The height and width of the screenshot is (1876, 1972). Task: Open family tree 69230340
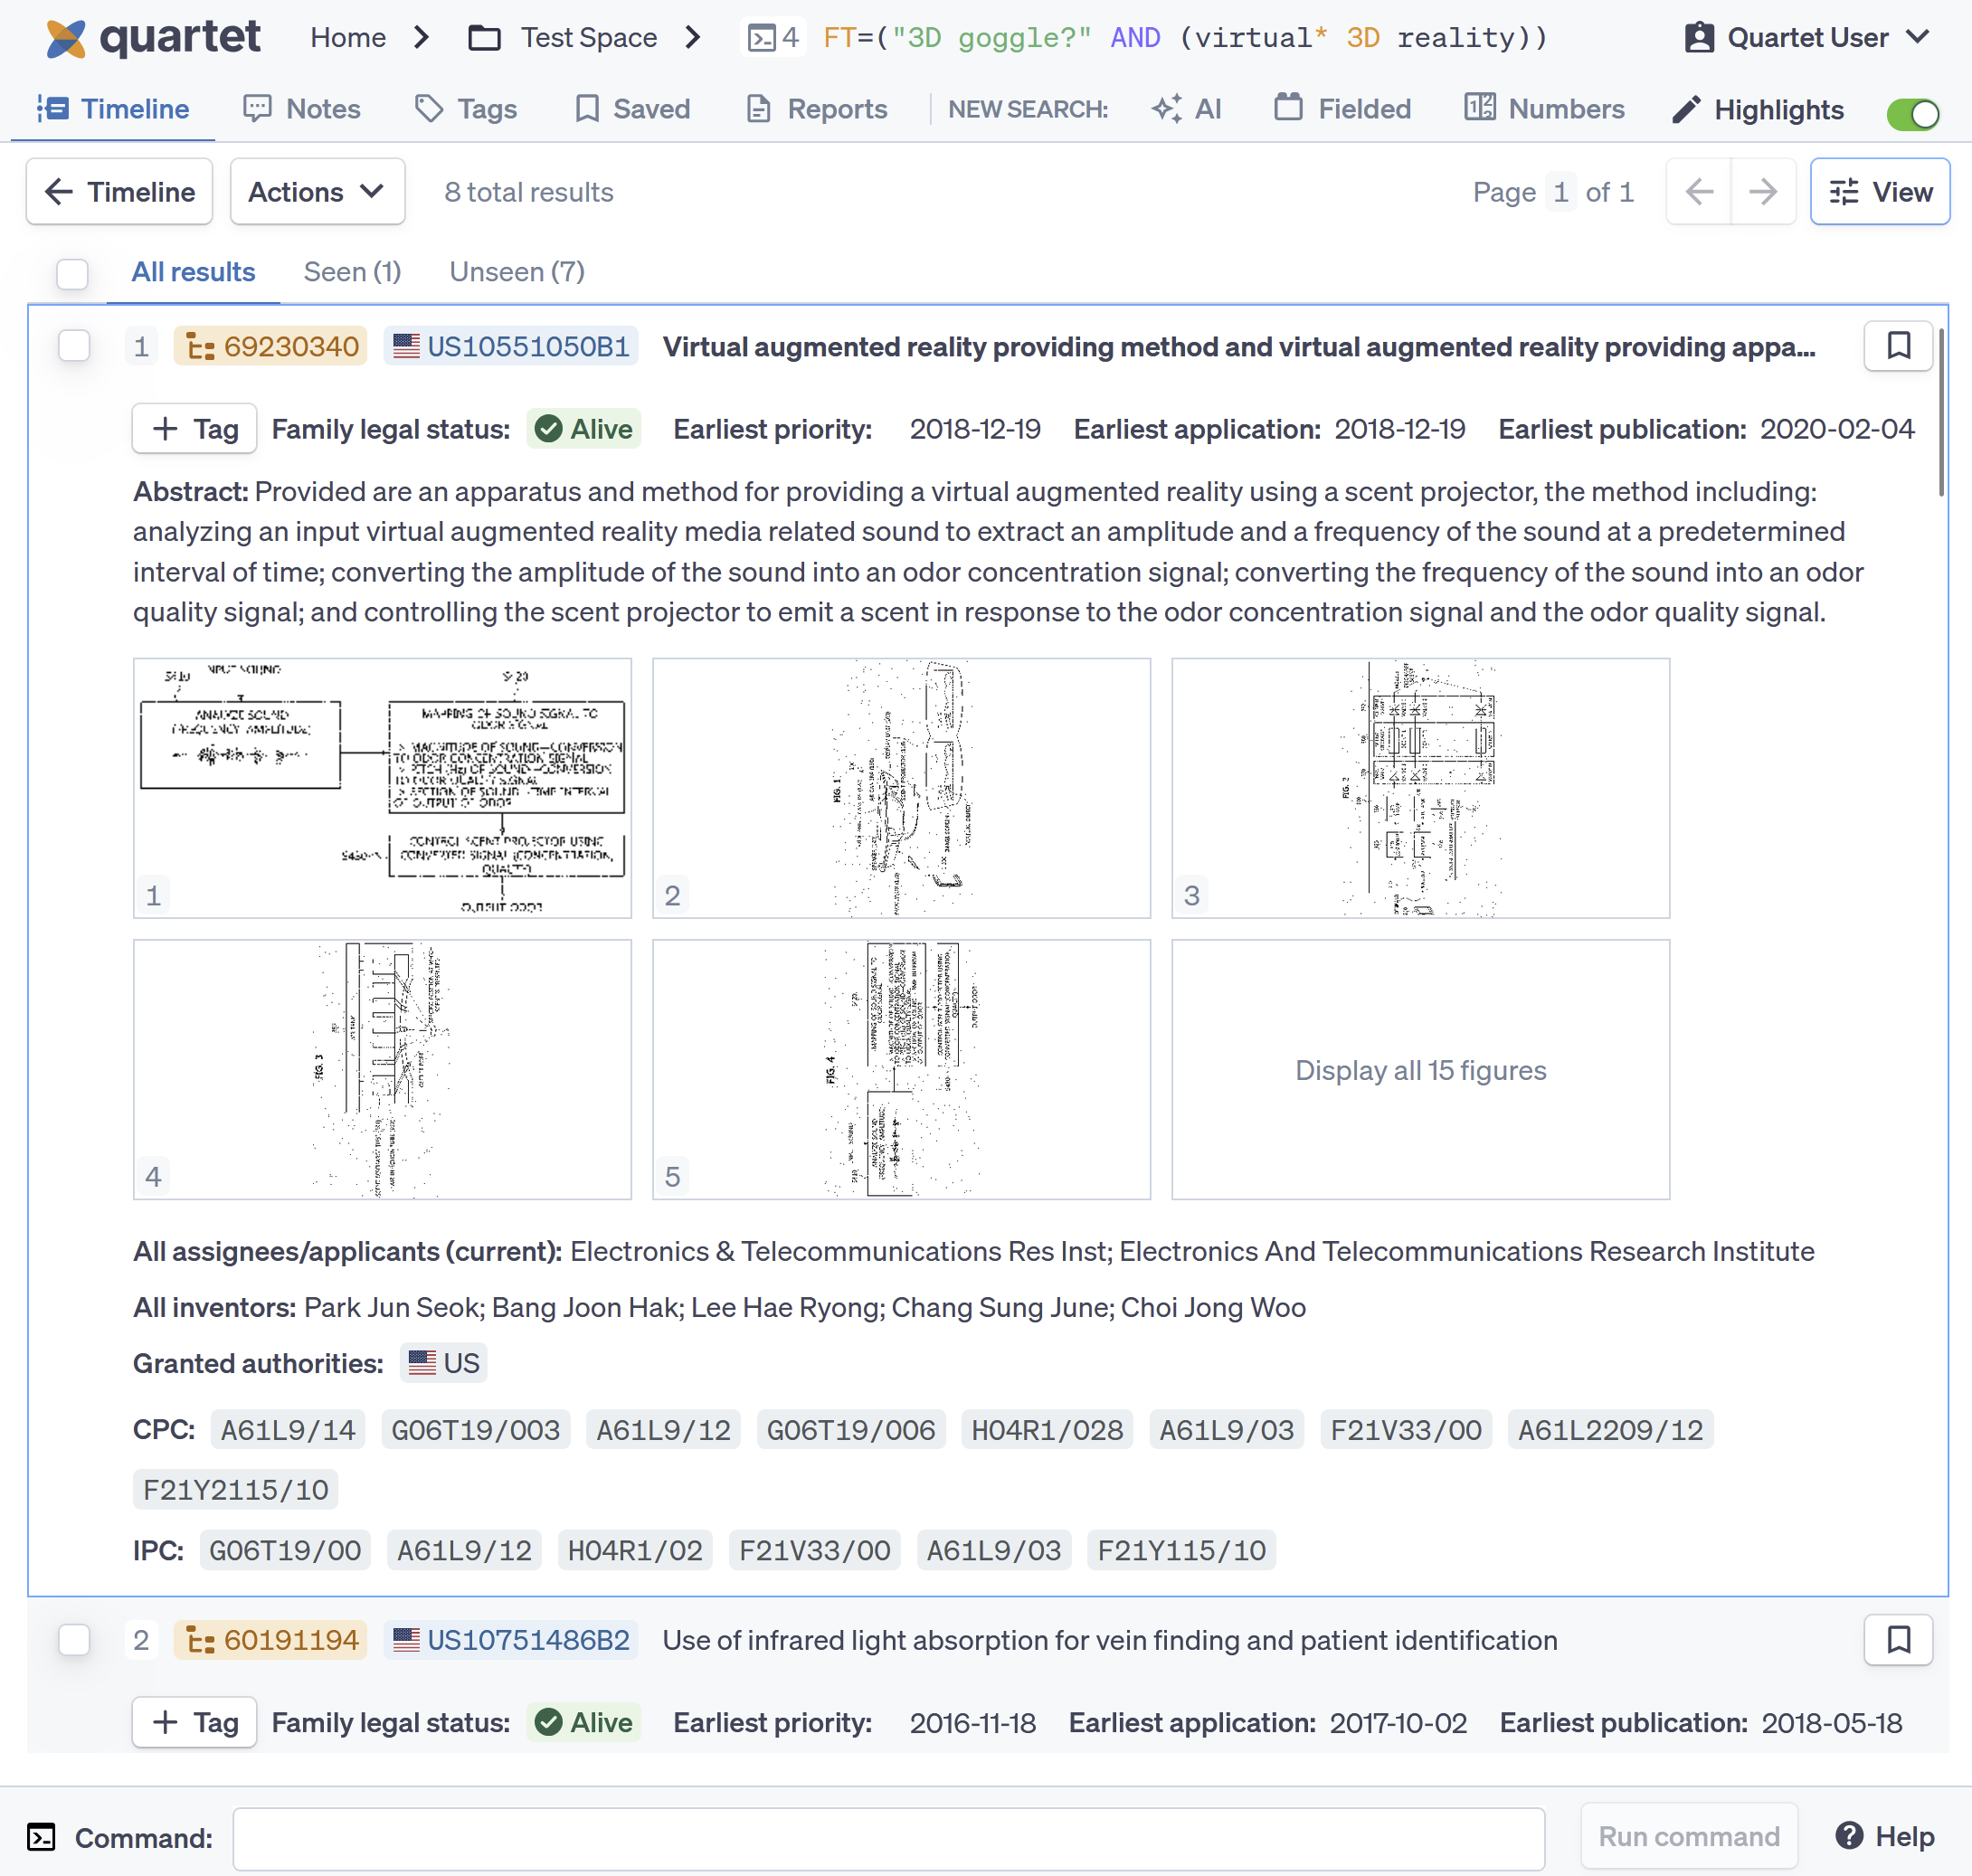[271, 346]
